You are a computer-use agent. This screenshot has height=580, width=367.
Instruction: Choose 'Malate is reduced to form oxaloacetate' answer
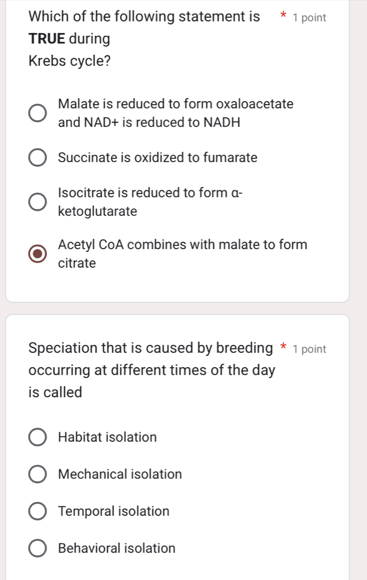(37, 112)
